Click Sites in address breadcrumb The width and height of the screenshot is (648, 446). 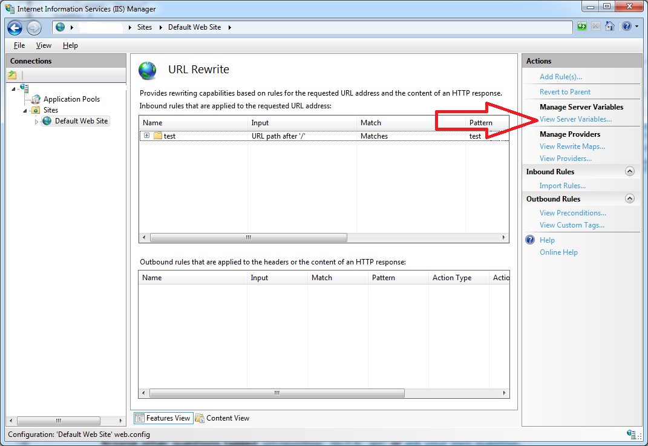coord(145,27)
